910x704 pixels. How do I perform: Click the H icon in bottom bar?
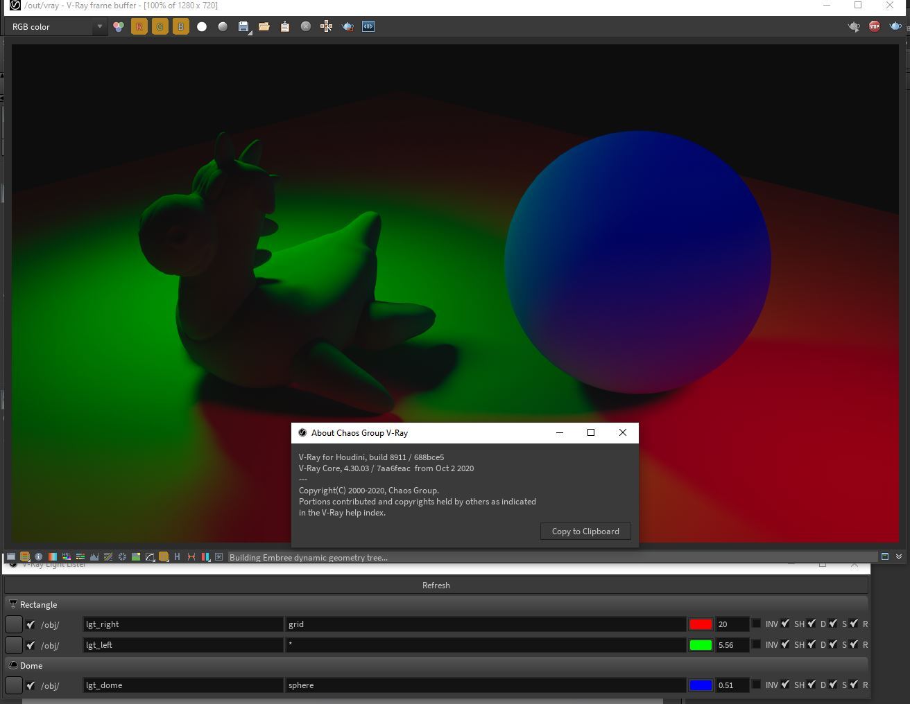[x=177, y=556]
